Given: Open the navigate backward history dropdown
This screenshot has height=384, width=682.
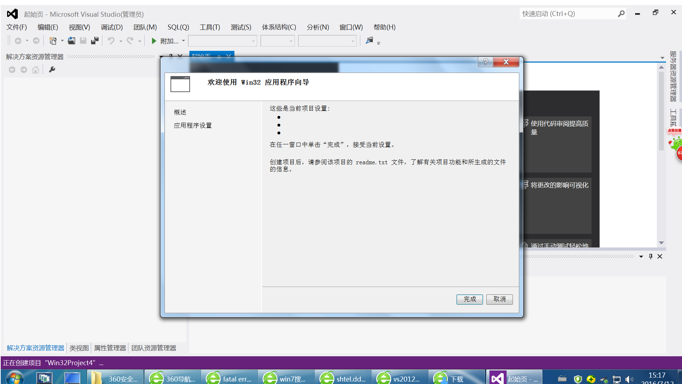Looking at the screenshot, I should (x=27, y=41).
